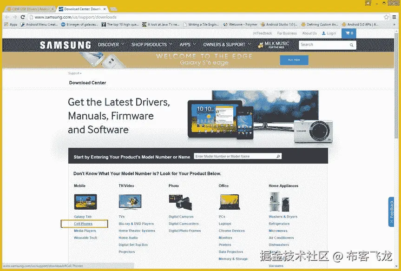Open the Welcome - Polymer bookmark

coord(240,24)
